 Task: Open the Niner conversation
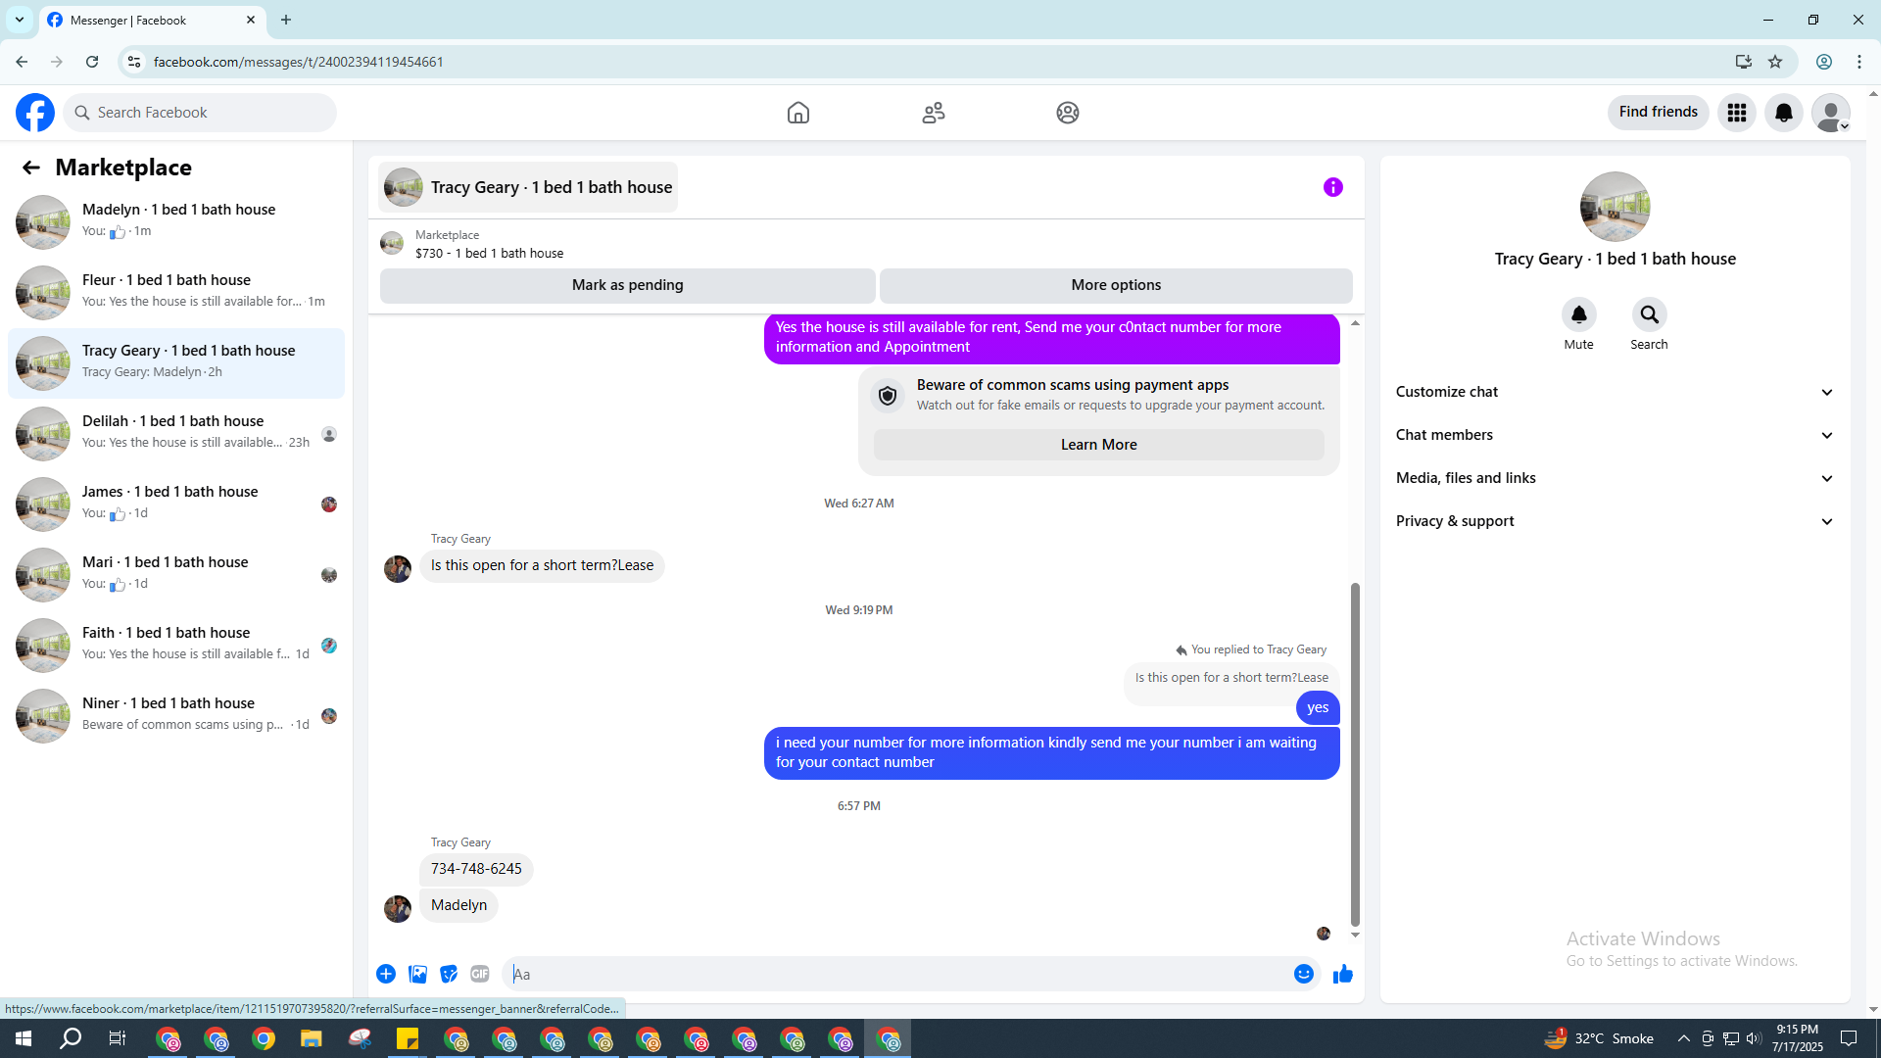point(176,715)
